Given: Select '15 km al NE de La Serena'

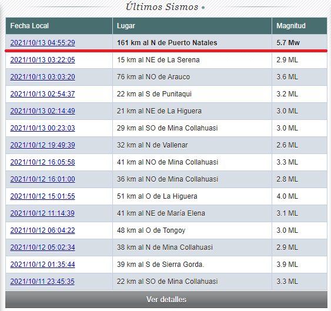Looking at the screenshot, I should pyautogui.click(x=158, y=60).
